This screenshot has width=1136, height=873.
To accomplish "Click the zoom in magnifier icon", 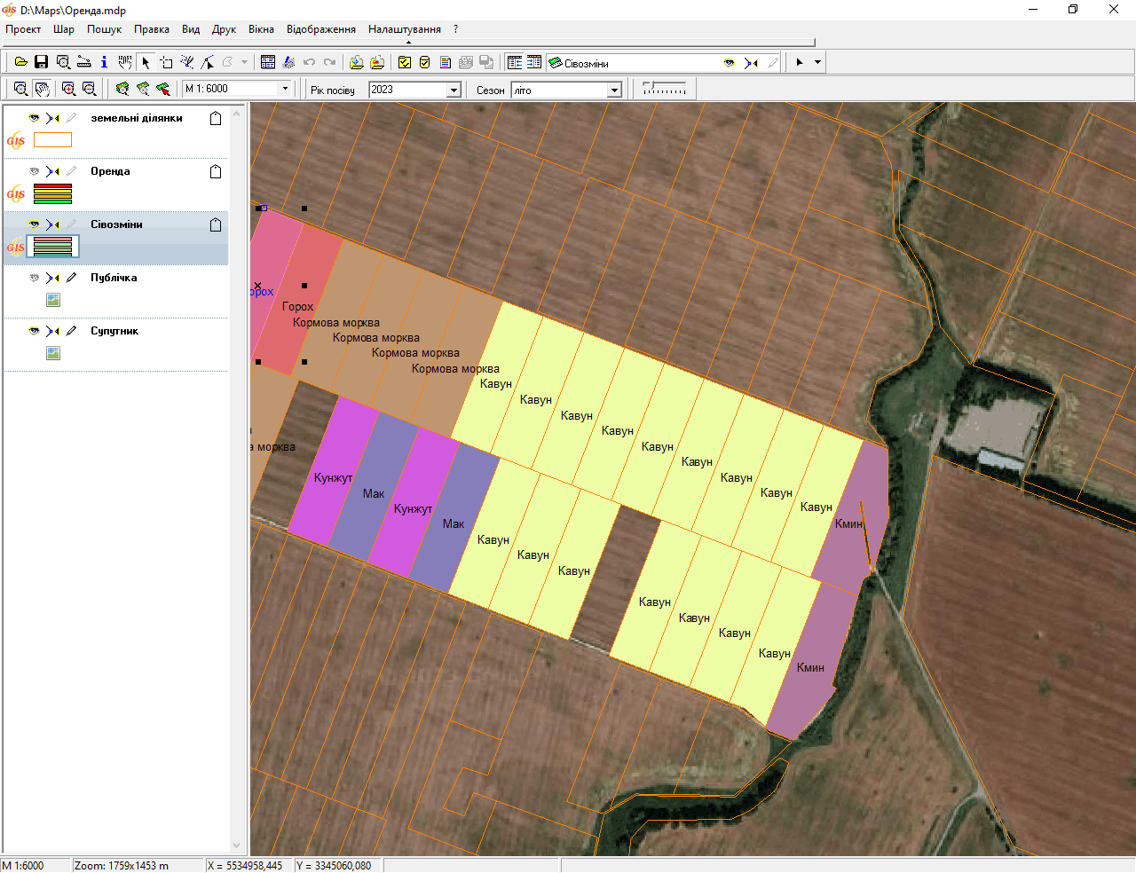I will point(68,89).
